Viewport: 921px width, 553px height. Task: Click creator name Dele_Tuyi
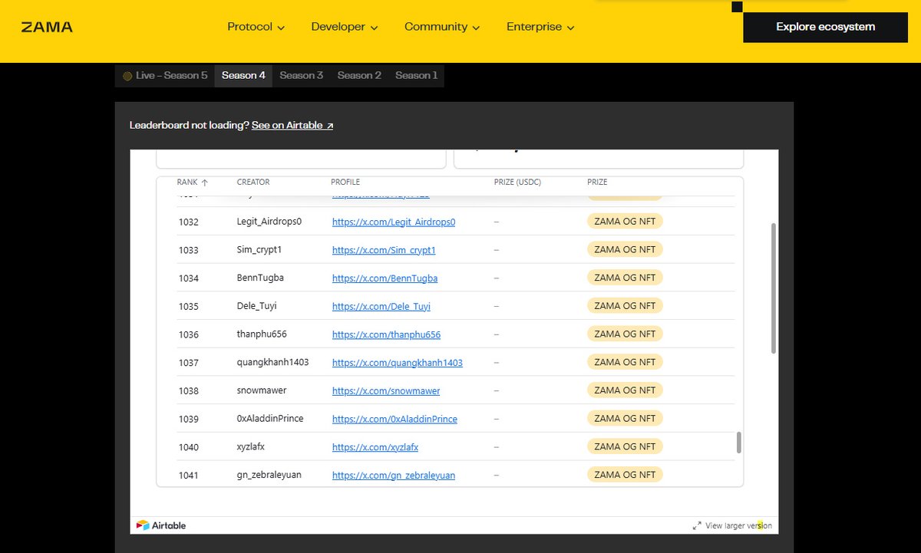coord(256,306)
